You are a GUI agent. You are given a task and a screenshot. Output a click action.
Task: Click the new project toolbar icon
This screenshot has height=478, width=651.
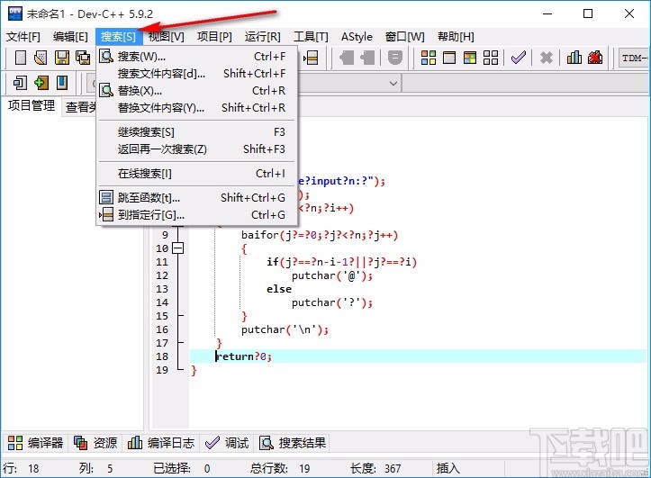[20, 83]
